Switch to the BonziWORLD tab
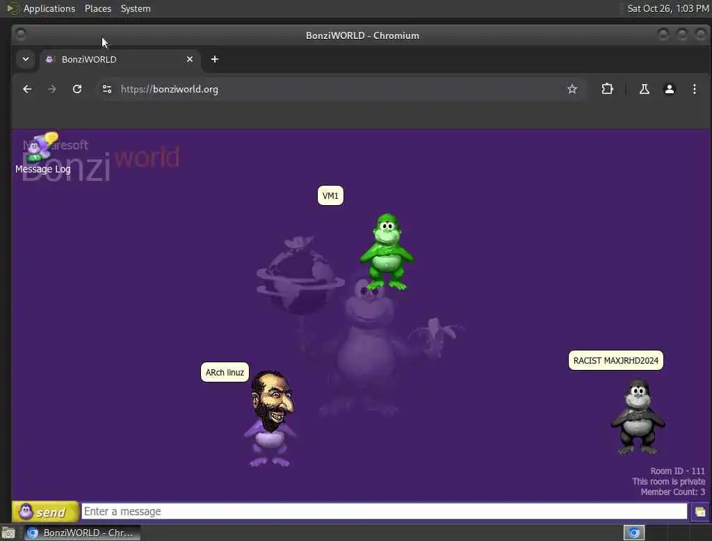The width and height of the screenshot is (712, 541). (120, 60)
